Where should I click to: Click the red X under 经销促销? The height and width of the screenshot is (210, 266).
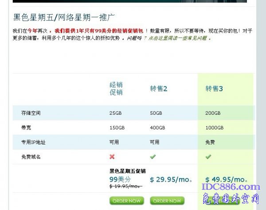[x=112, y=157]
